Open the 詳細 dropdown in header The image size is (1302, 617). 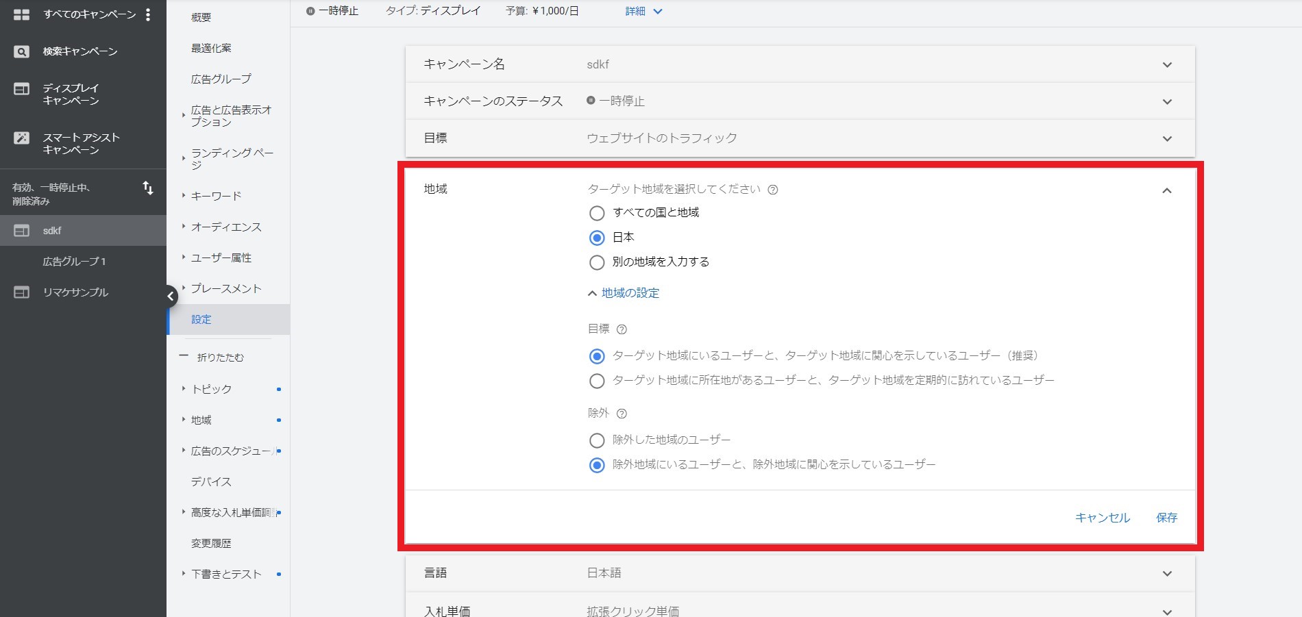tap(643, 12)
